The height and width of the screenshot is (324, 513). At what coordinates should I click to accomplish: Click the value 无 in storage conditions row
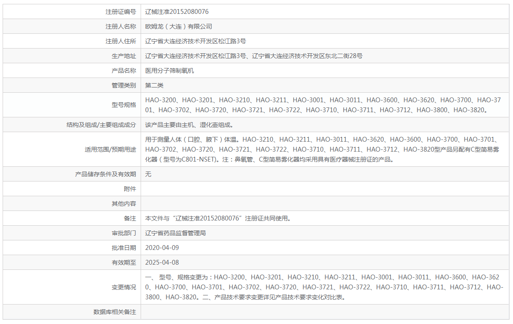(x=148, y=174)
